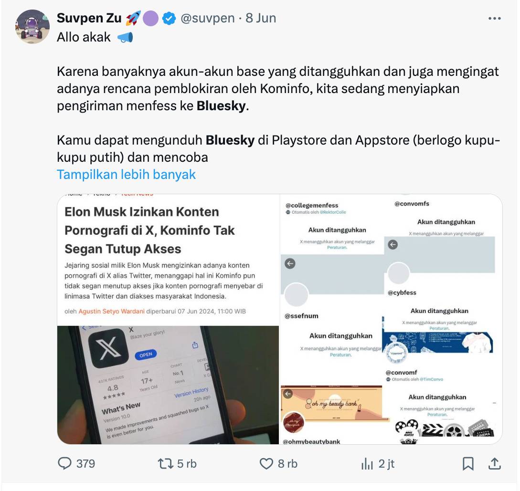
Task: Like the tweet with heart icon
Action: [266, 463]
